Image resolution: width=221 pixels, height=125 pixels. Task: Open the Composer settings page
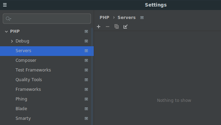point(26,60)
